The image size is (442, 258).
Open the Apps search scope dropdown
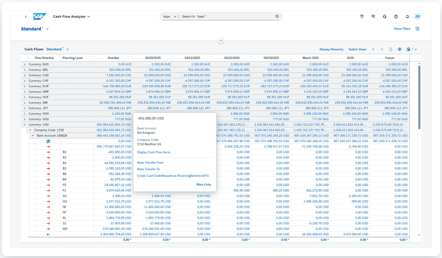[170, 17]
